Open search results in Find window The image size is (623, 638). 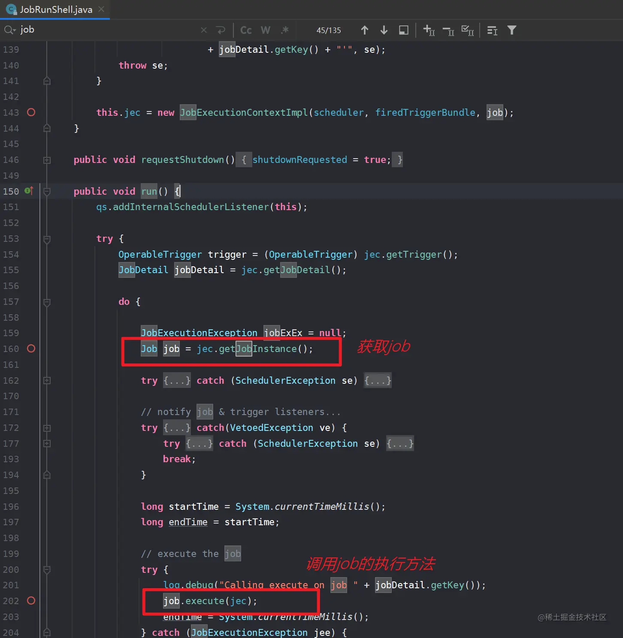click(404, 30)
